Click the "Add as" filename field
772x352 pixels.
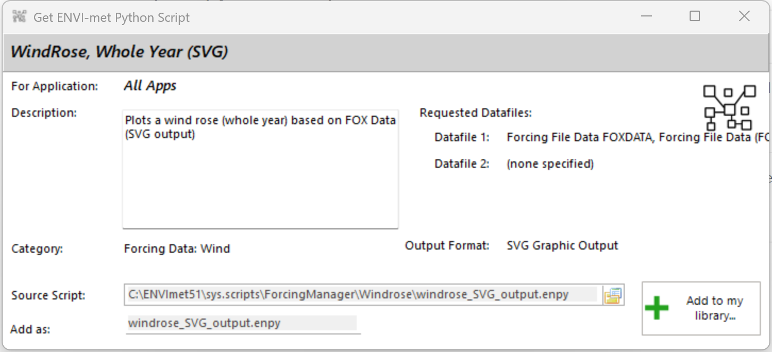(x=242, y=323)
